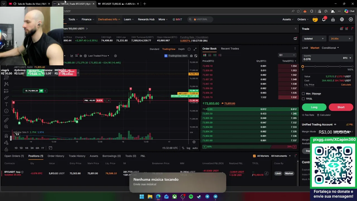357x201 pixels.
Task: Open the Windows Start menu
Action: pyautogui.click(x=142, y=197)
